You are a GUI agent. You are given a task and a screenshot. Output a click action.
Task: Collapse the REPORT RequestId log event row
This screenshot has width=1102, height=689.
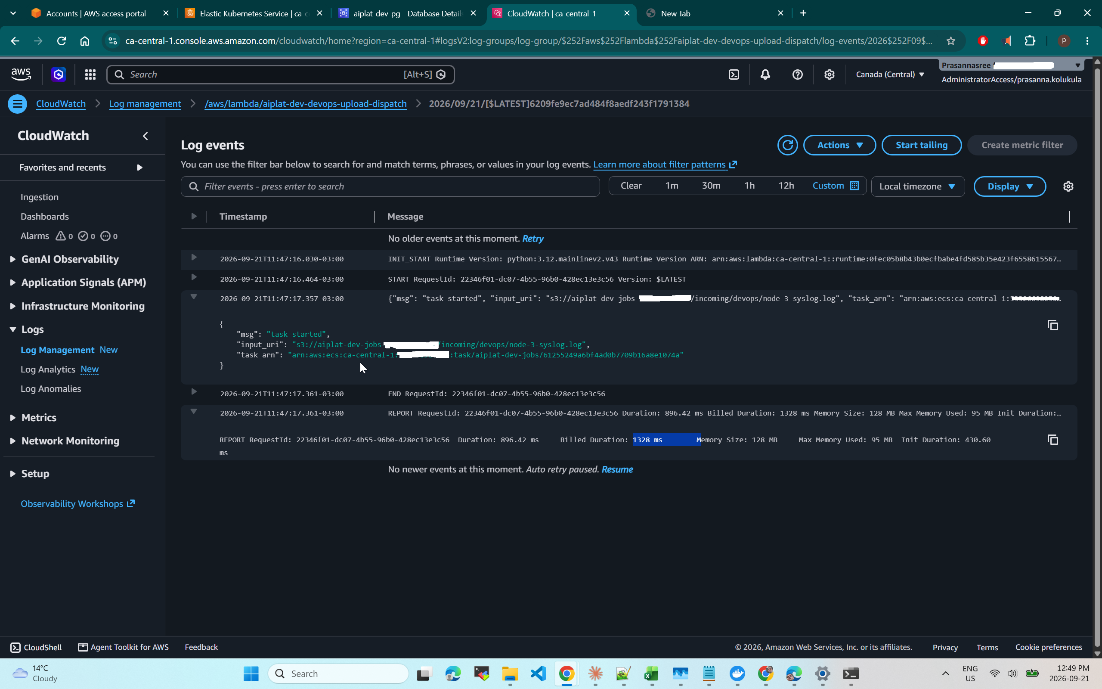pyautogui.click(x=194, y=411)
